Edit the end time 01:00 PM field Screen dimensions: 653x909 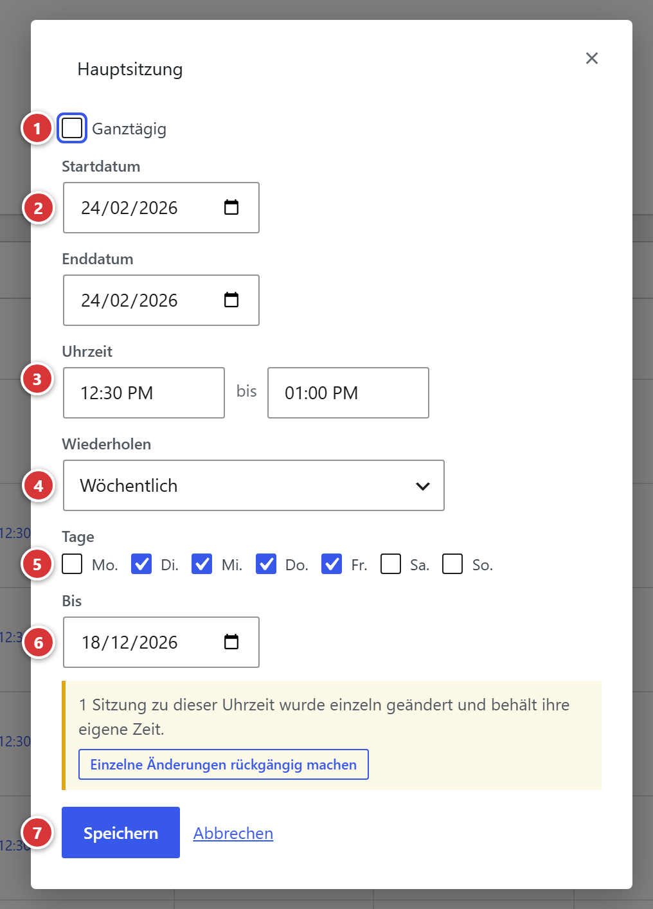click(348, 393)
